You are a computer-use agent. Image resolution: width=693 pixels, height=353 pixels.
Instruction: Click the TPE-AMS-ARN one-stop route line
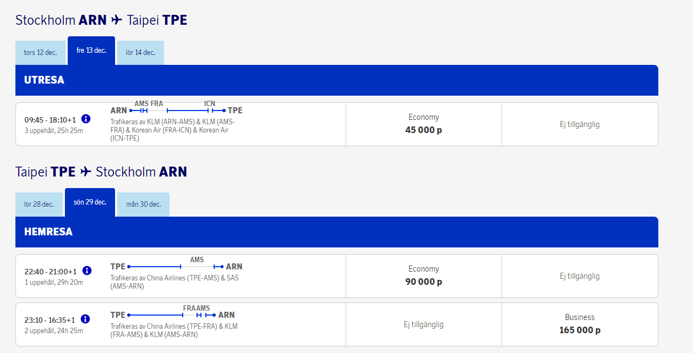click(176, 267)
